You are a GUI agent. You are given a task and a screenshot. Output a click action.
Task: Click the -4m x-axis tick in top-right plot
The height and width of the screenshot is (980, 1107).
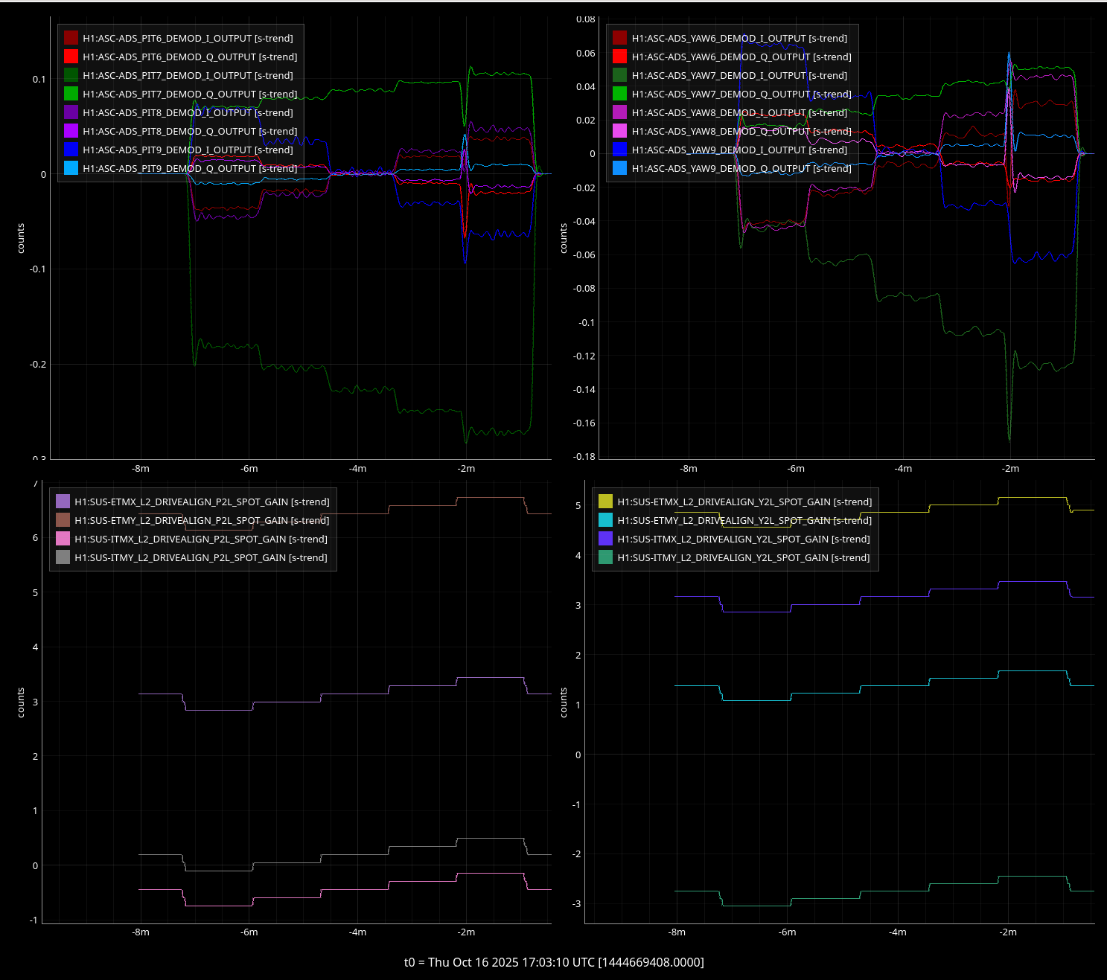(x=903, y=469)
